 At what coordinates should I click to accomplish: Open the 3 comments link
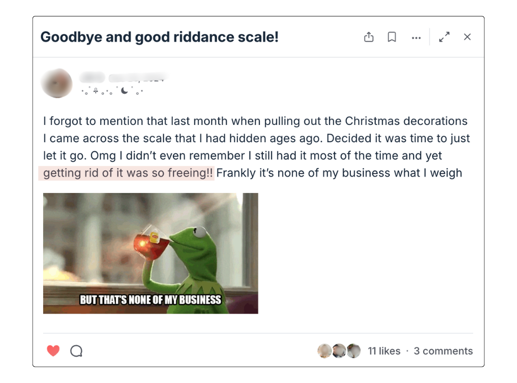[x=443, y=351]
